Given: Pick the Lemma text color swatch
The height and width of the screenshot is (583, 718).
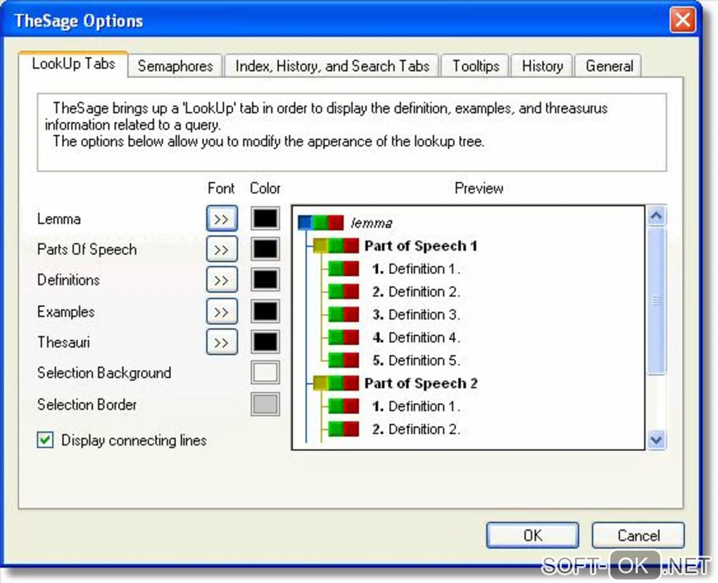Looking at the screenshot, I should coord(265,218).
